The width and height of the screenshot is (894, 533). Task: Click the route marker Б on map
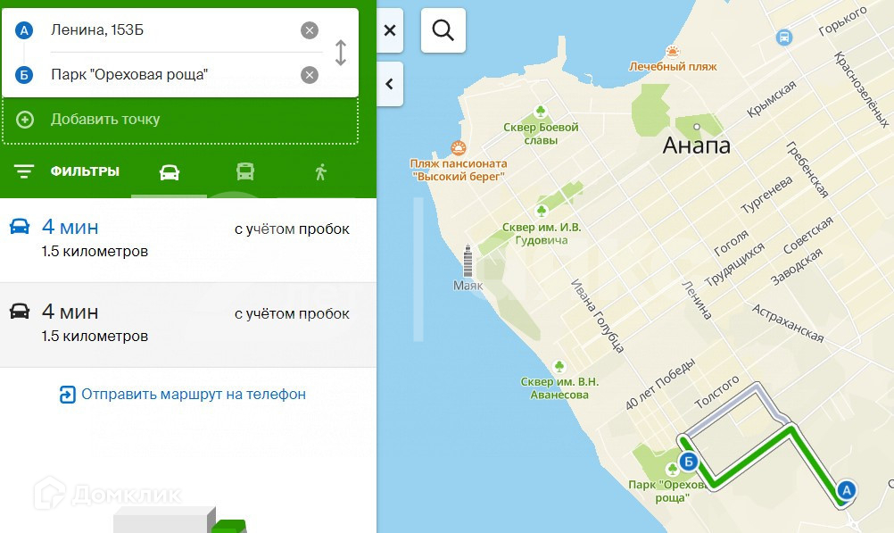pos(689,461)
